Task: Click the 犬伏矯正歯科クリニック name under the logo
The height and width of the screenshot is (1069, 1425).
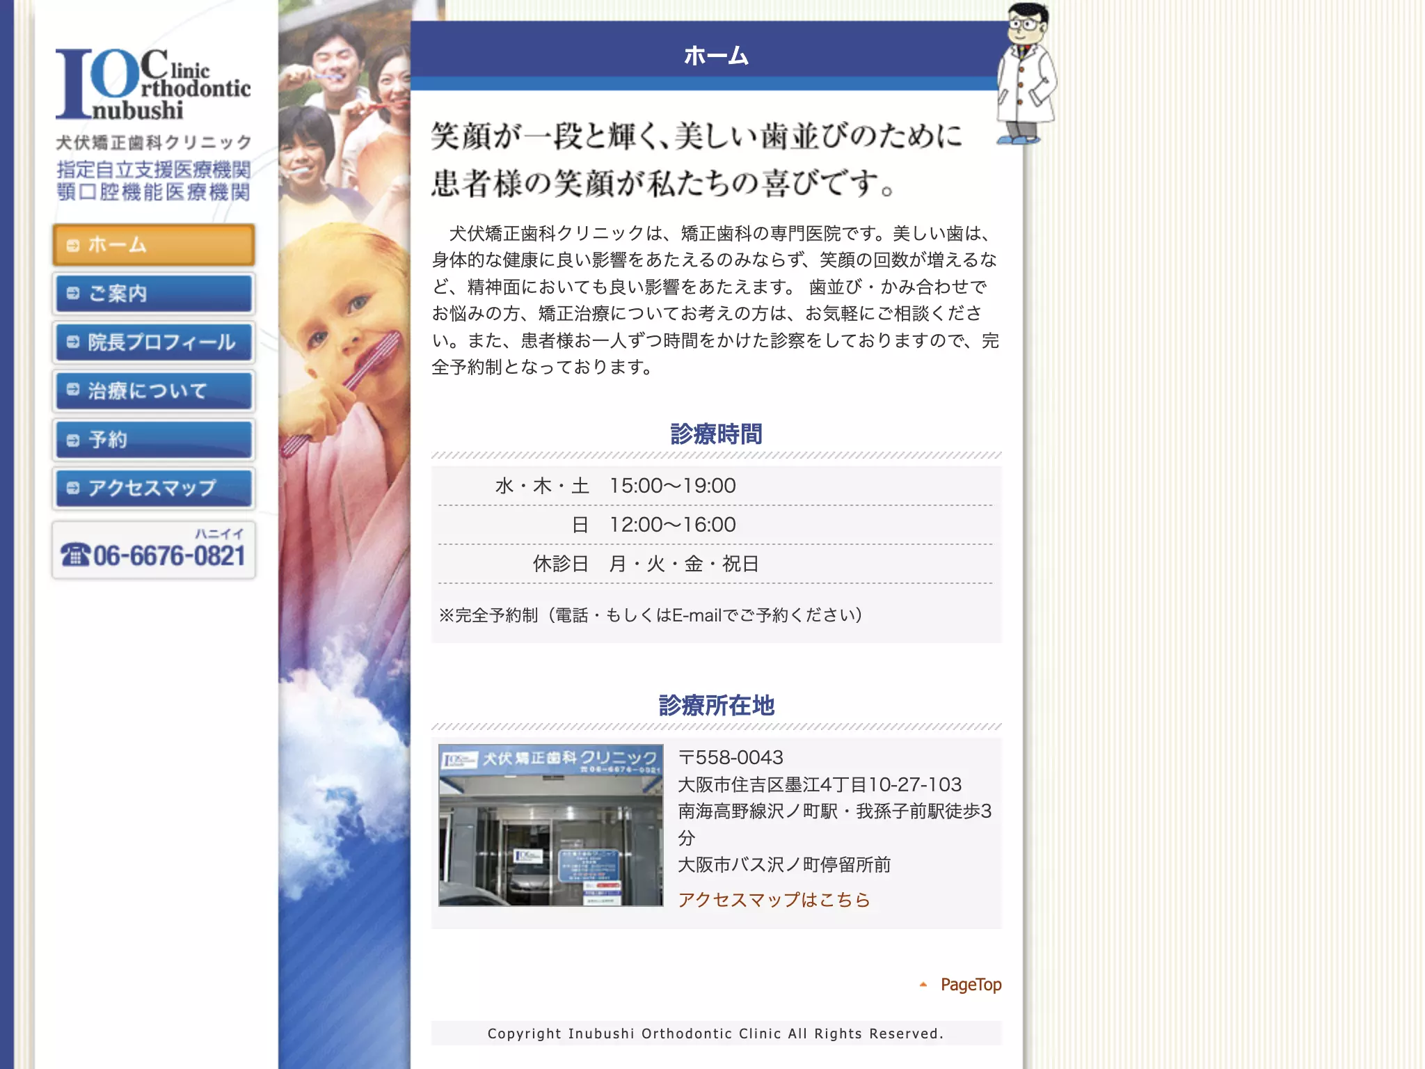Action: tap(154, 143)
